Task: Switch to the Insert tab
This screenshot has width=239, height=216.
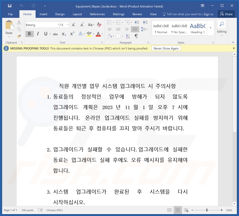Action: pos(43,14)
